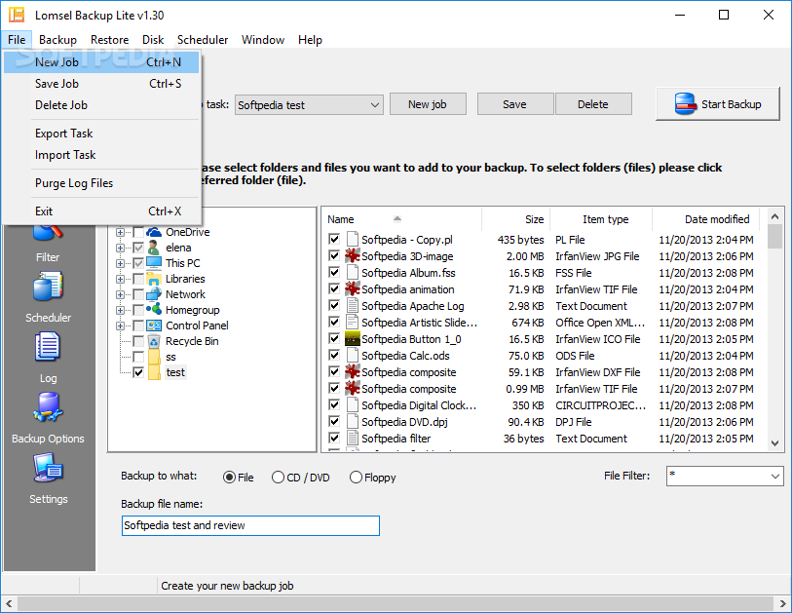Select the Floppy radio button
This screenshot has height=613, width=792.
click(x=356, y=478)
